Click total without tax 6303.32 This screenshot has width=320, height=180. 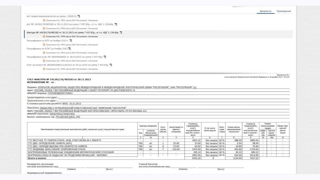197,158
